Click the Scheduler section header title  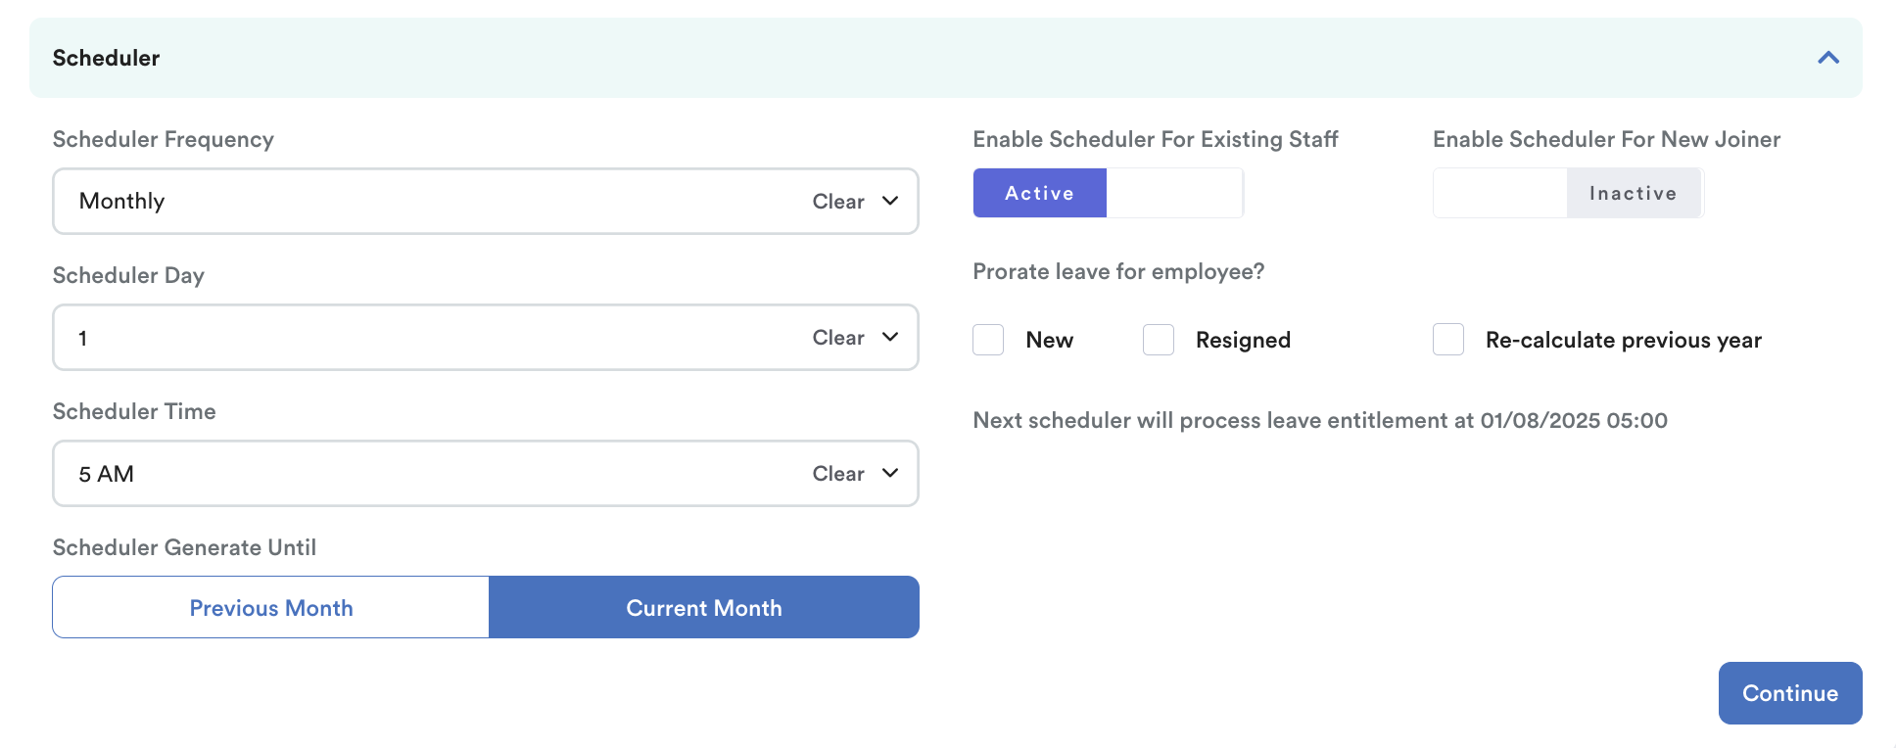(x=106, y=58)
